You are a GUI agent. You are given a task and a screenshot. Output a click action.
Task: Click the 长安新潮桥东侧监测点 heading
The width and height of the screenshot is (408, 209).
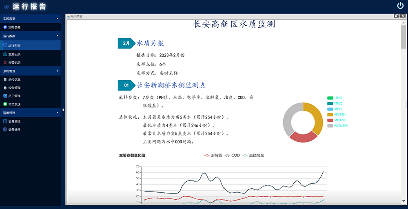pyautogui.click(x=171, y=85)
